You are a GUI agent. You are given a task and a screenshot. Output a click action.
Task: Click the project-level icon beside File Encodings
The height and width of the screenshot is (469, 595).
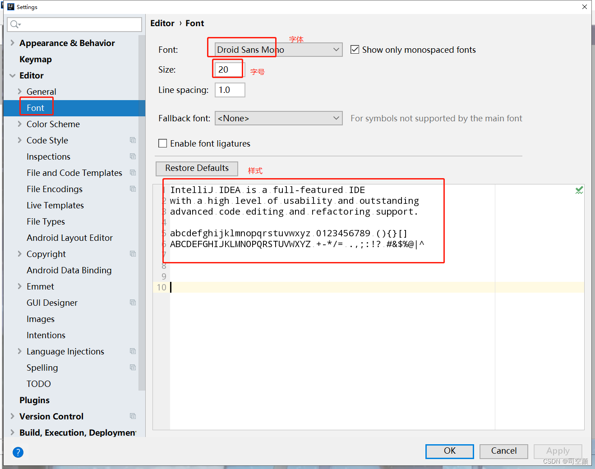pyautogui.click(x=133, y=189)
